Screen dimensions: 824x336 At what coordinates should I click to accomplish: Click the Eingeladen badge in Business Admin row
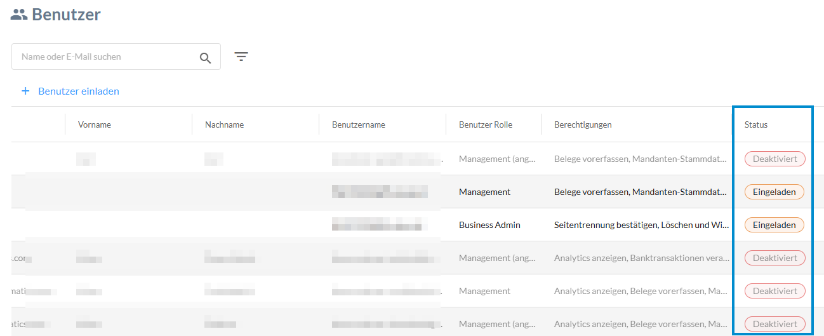774,225
